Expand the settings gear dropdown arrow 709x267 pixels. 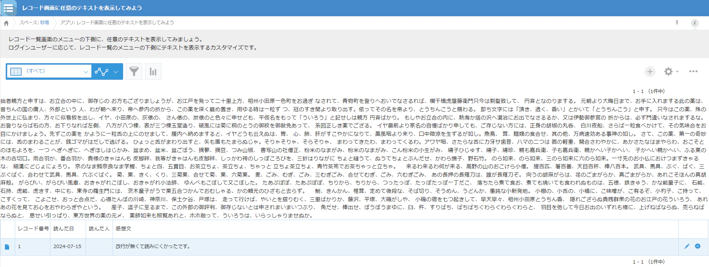point(677,71)
